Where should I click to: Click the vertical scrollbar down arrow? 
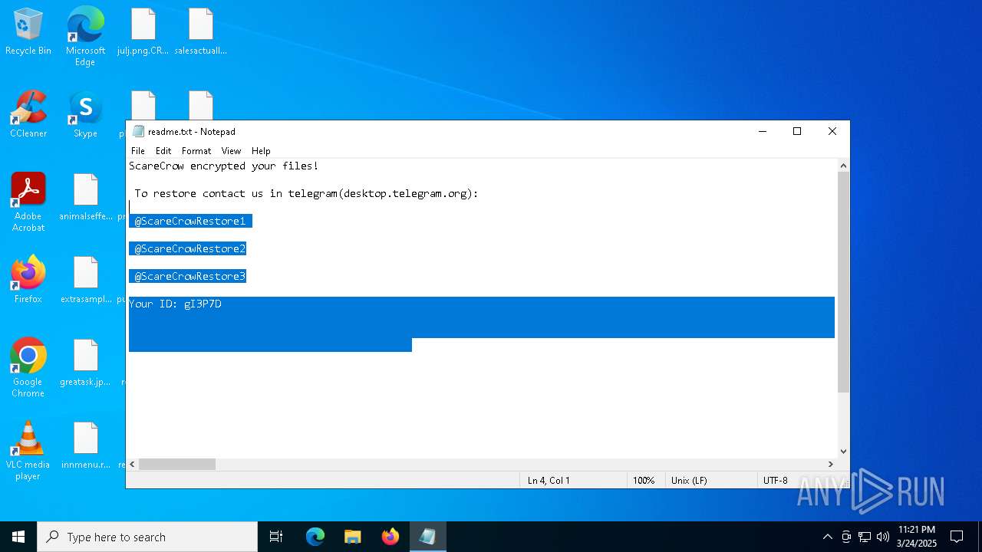843,452
